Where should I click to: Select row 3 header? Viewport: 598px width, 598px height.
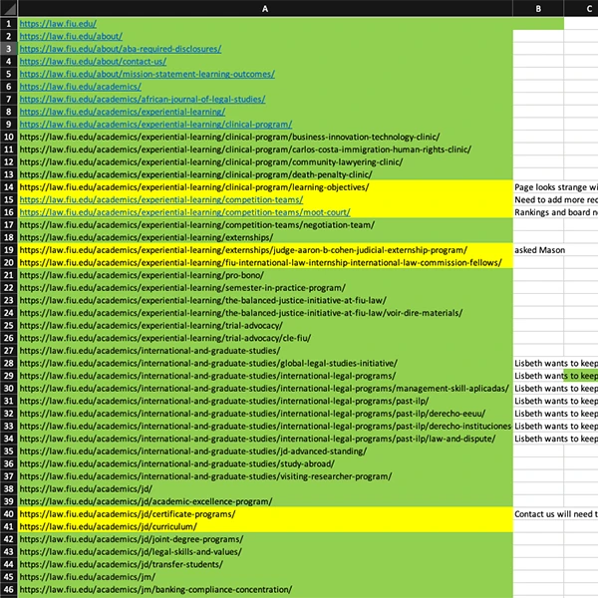[8, 49]
